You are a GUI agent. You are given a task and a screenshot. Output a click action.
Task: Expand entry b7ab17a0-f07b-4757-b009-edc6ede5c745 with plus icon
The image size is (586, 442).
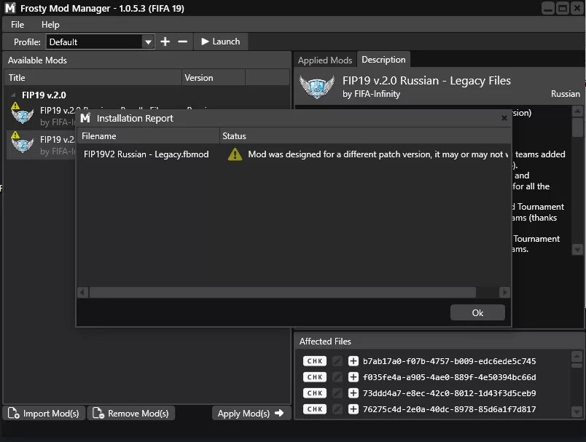(353, 361)
